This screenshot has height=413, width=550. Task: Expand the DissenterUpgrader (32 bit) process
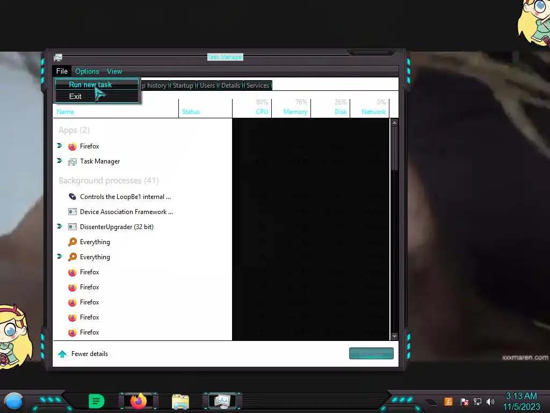pos(60,226)
